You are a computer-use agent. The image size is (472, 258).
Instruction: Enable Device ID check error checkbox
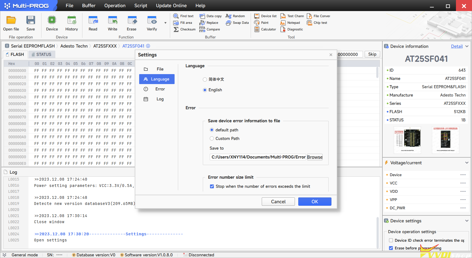coord(391,240)
